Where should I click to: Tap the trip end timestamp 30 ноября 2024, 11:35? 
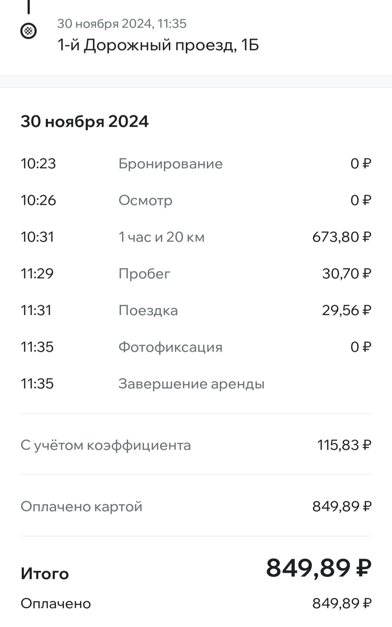[x=122, y=24]
